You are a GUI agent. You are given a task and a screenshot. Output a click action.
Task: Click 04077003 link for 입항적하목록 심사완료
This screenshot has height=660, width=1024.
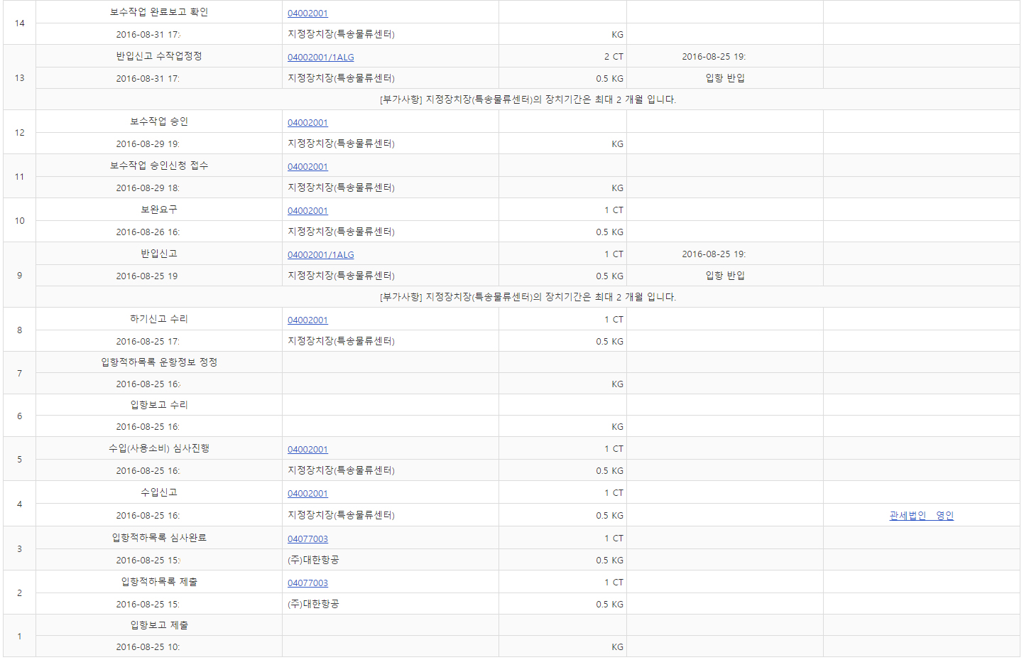307,539
